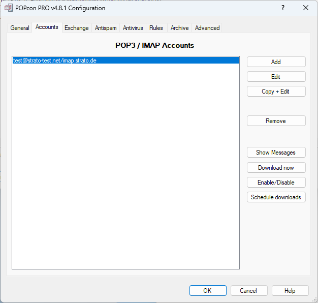Click the Show Messages button
Screen dimensions: 318x303
click(x=276, y=153)
